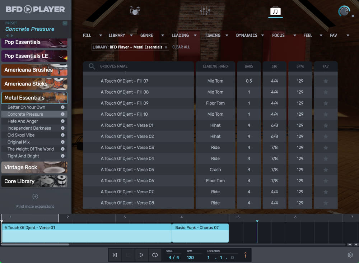Viewport: 359px width, 263px height.
Task: Open the Drum Kit view
Action: 135,10
